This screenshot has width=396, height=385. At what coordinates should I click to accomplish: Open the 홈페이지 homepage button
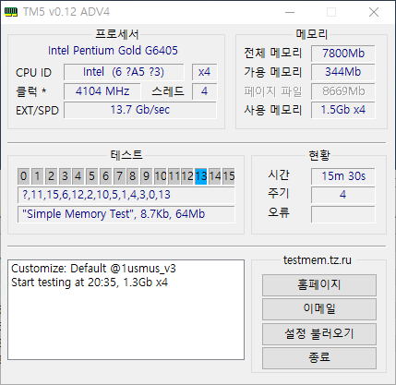click(319, 284)
